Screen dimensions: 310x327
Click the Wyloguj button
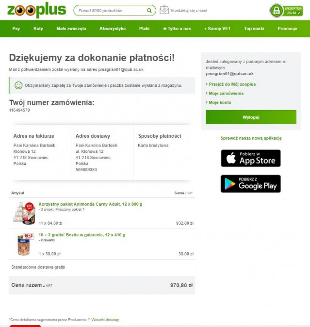click(x=251, y=117)
